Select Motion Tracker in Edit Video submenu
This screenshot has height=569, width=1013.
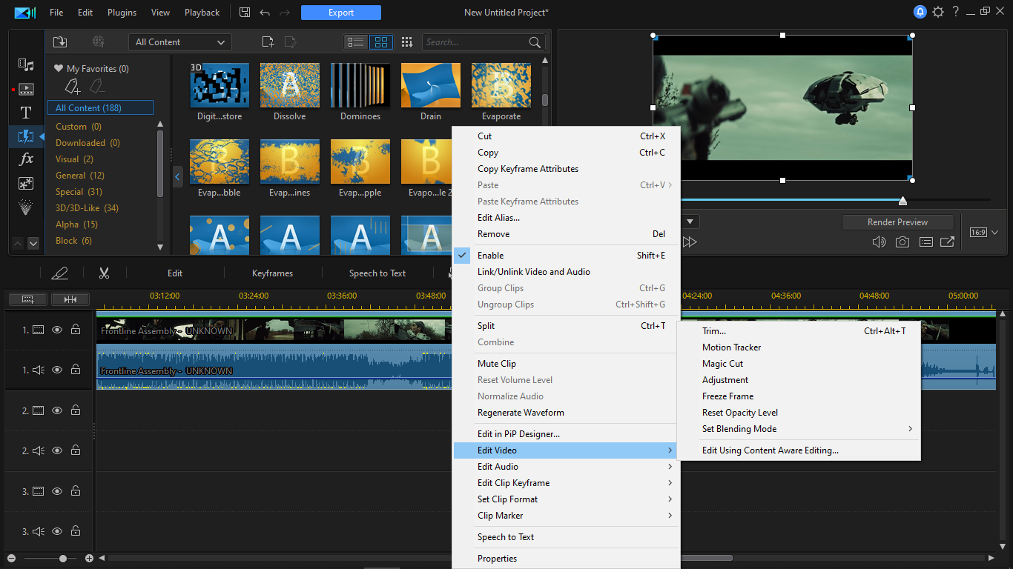[x=731, y=347]
